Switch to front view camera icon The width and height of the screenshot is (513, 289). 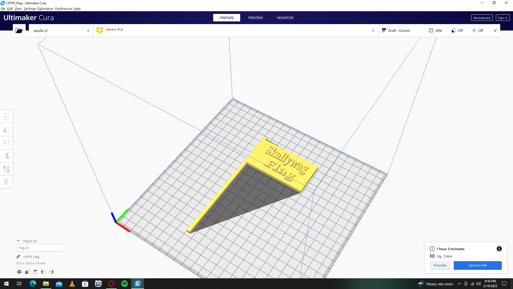coord(27,272)
